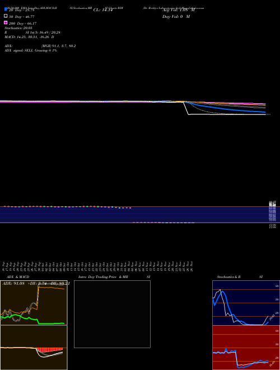Viewport: 280px width, 370px height.
Task: Click the magenta 200 Day EMA legend swatch
Action: coord(6,22)
